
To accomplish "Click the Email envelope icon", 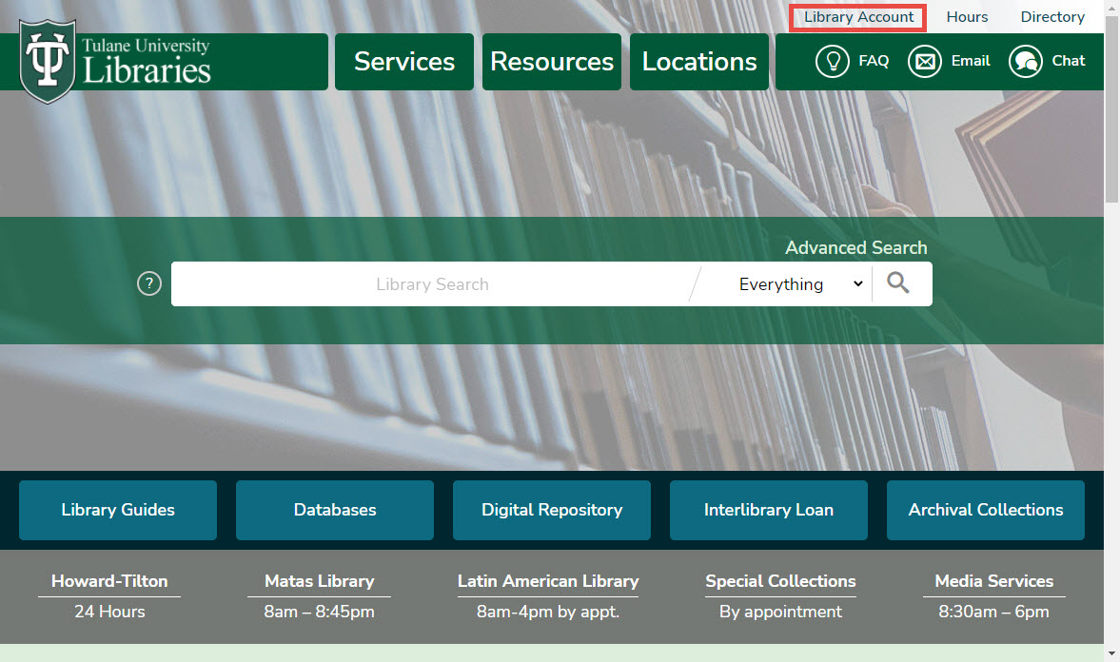I will [924, 62].
